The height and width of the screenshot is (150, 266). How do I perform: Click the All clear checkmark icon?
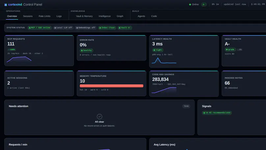[99, 116]
